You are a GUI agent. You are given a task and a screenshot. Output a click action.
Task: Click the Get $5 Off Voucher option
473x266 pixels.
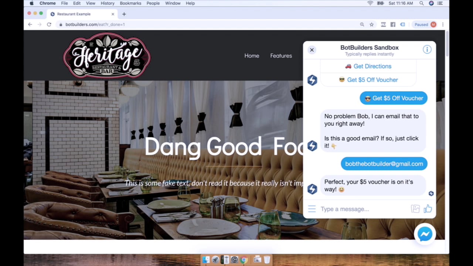[368, 80]
